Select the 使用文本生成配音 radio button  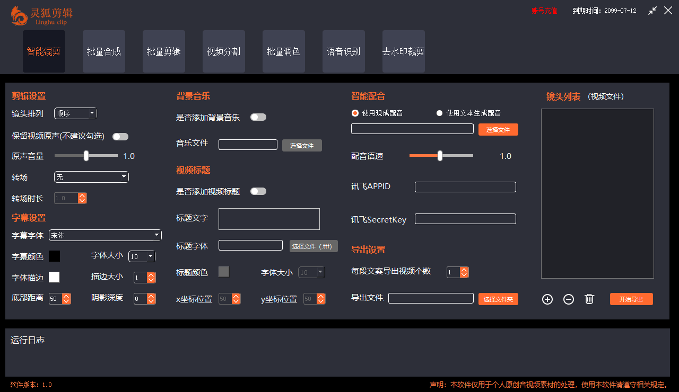(439, 113)
